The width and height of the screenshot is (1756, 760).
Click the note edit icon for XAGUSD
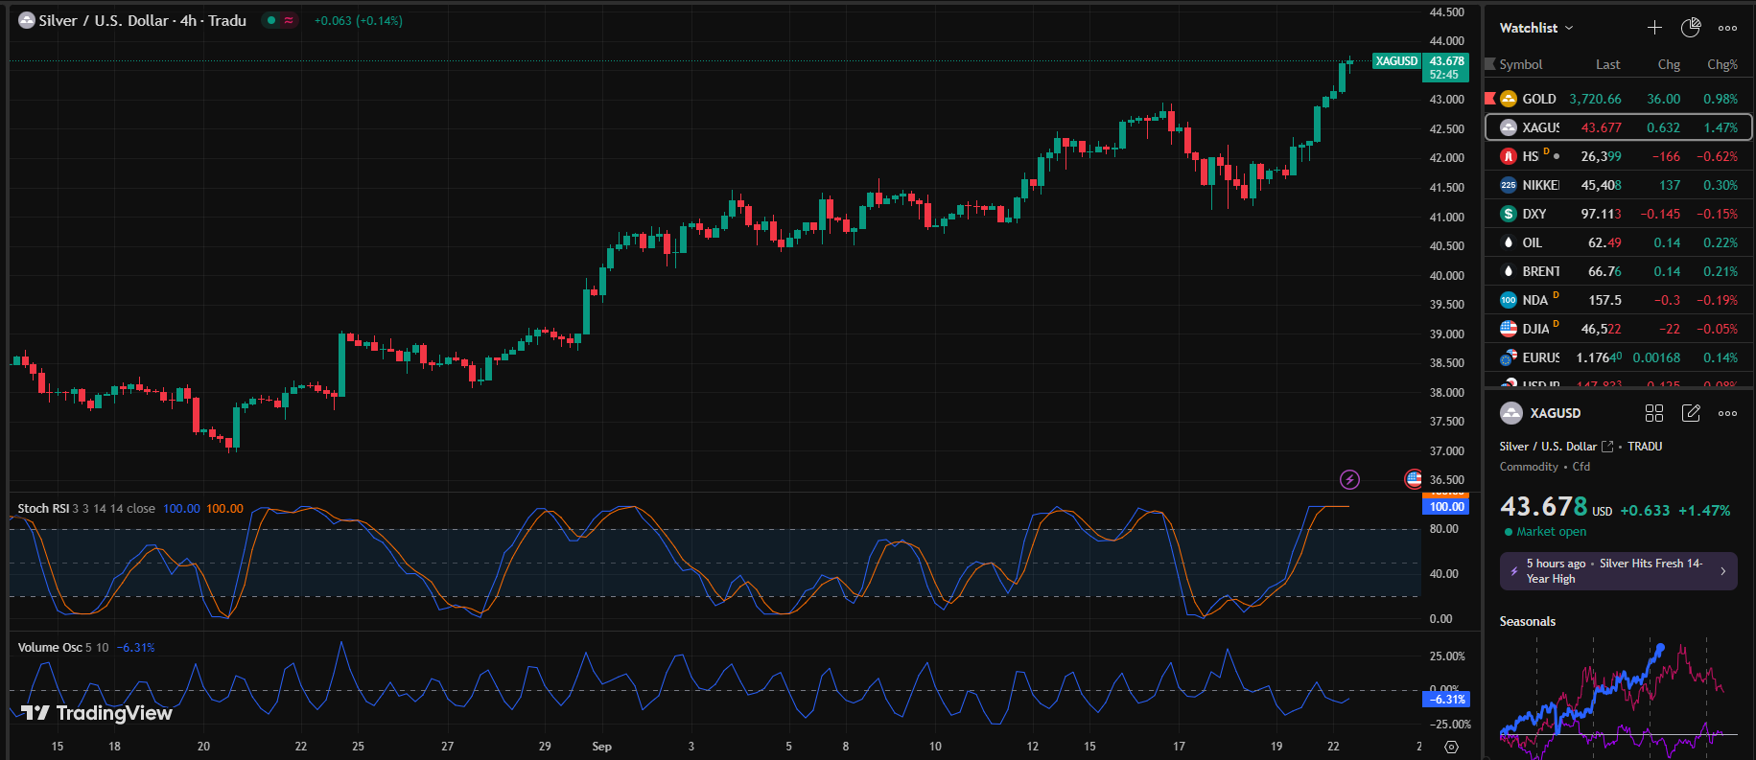1691,413
